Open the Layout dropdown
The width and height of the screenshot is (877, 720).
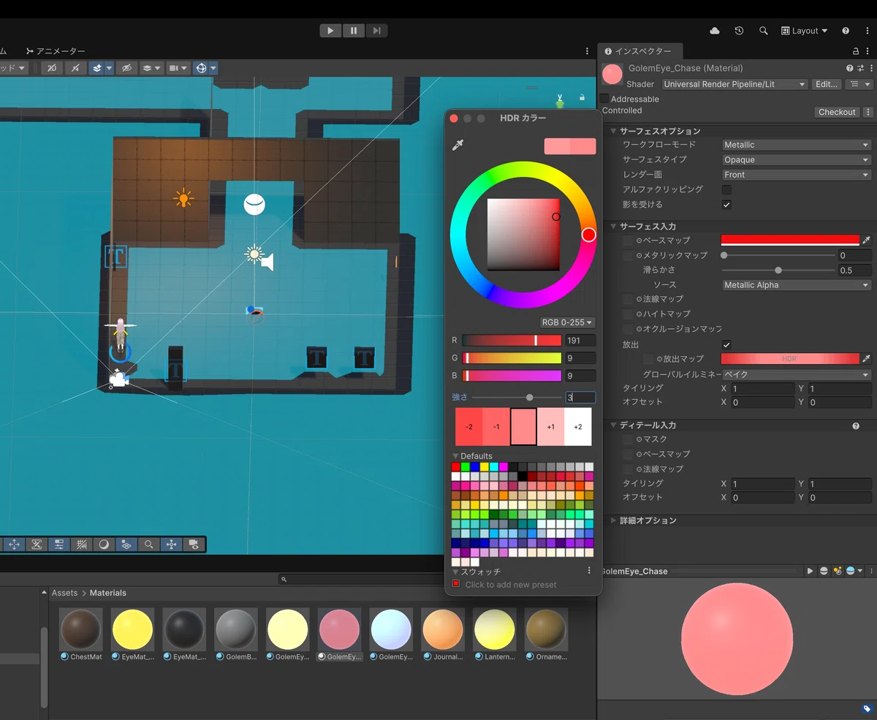click(805, 31)
